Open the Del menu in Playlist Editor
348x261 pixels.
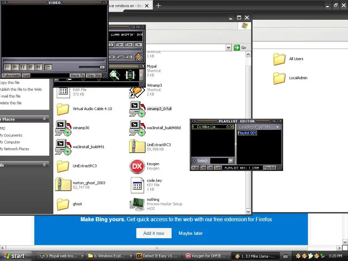click(203, 168)
